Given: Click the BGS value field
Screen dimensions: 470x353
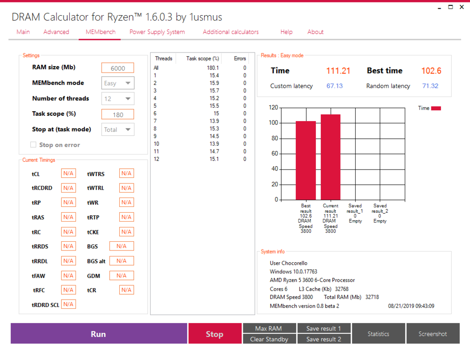Looking at the screenshot, I should click(121, 246).
